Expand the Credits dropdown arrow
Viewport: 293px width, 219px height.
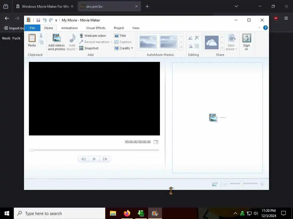[132, 48]
